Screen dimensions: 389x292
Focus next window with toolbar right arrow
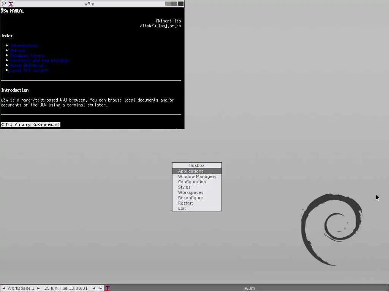coord(100,288)
